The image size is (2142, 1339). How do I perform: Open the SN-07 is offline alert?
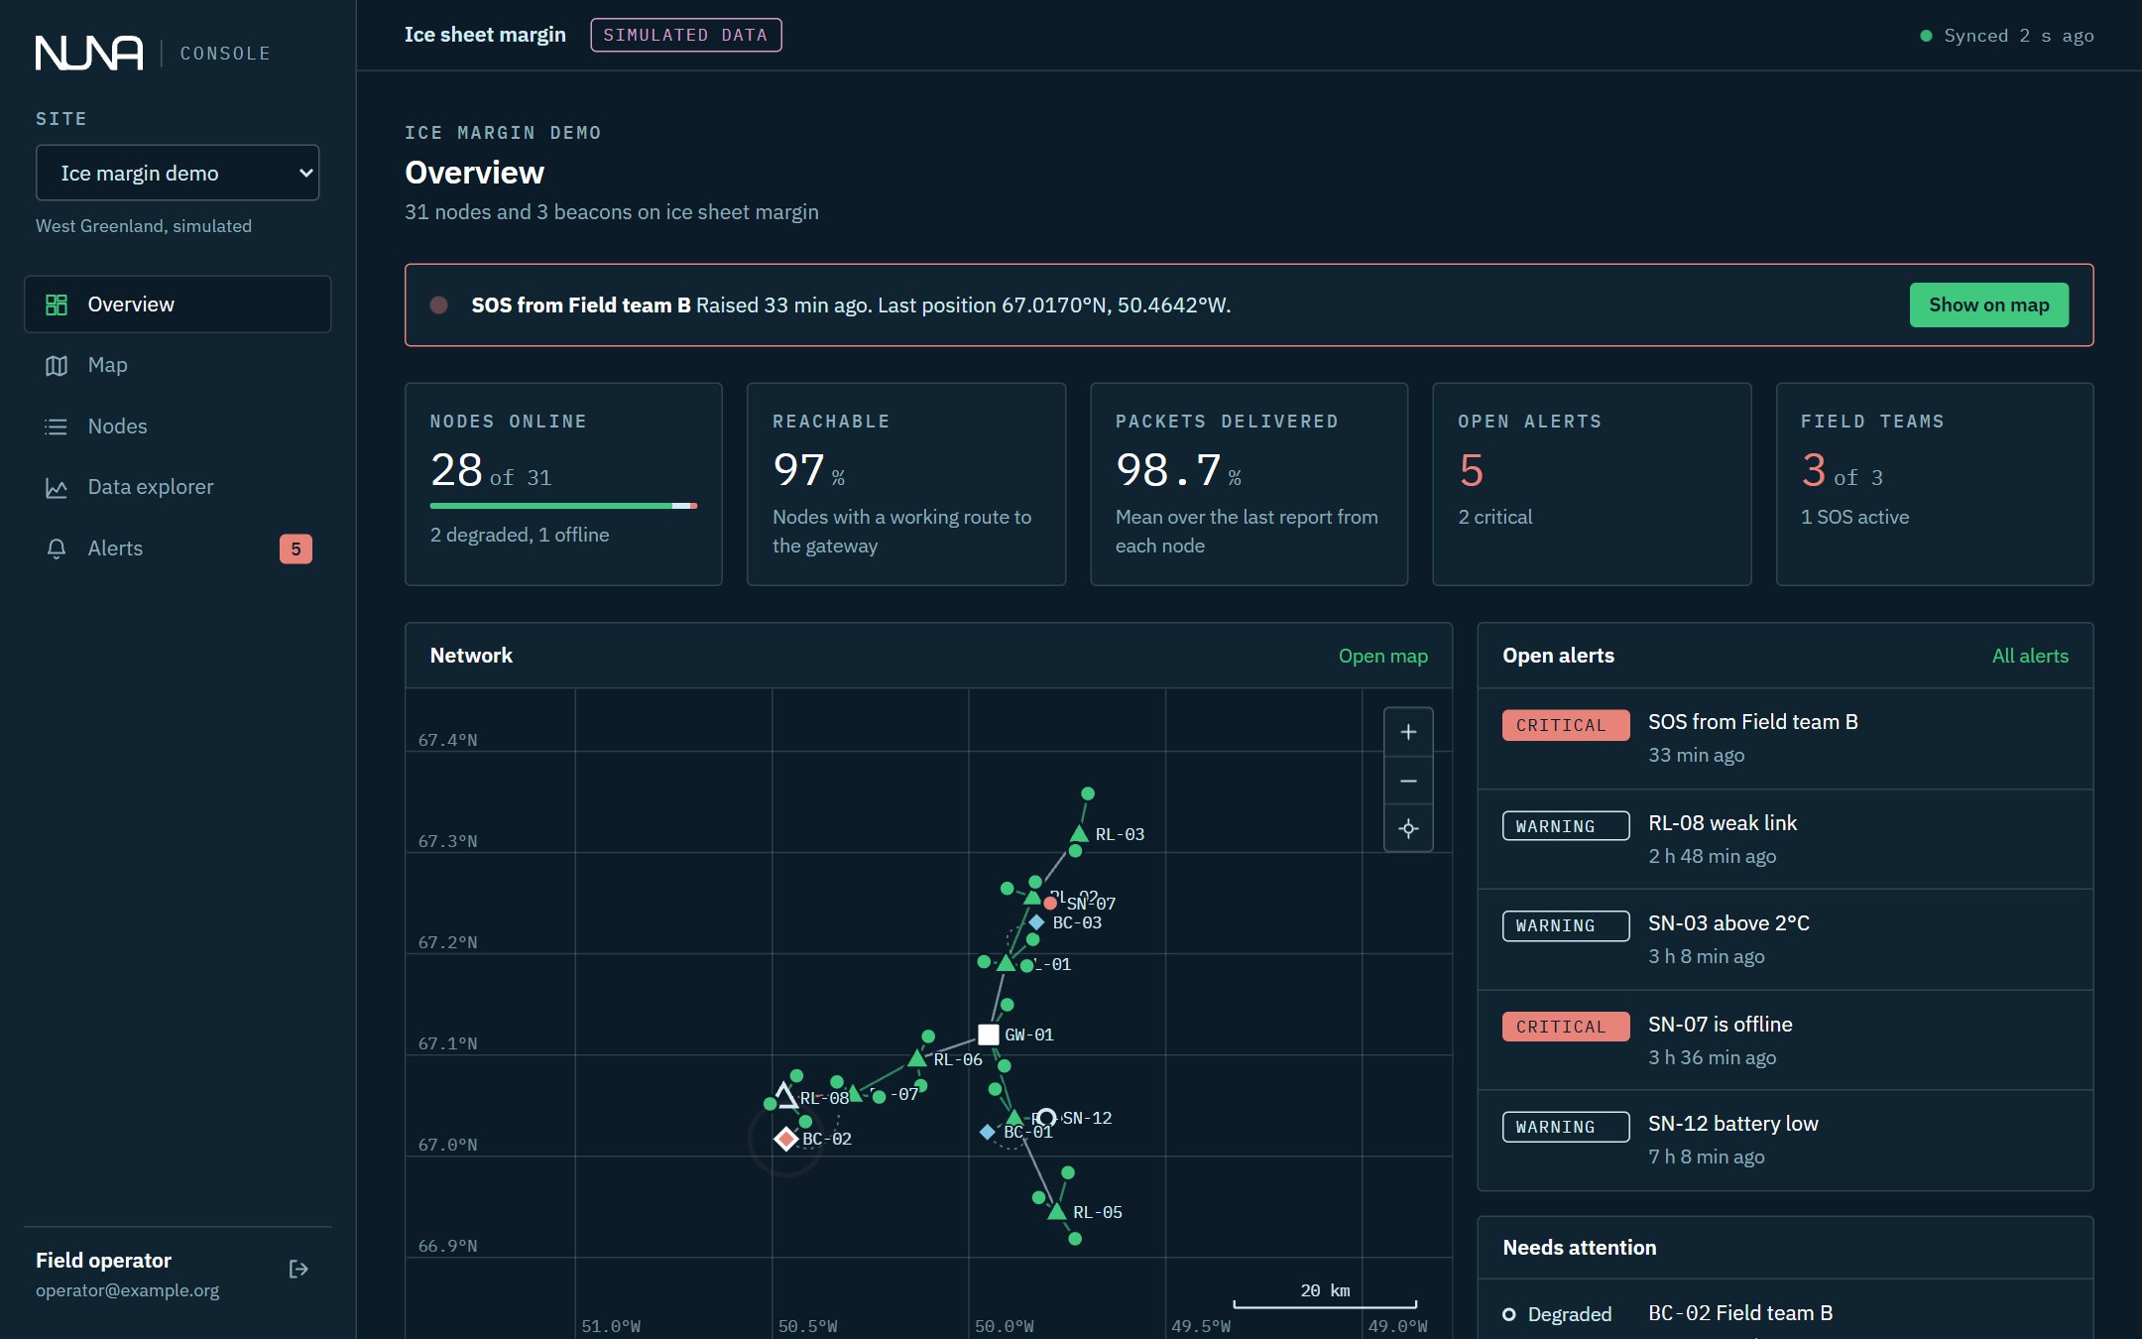[1785, 1040]
